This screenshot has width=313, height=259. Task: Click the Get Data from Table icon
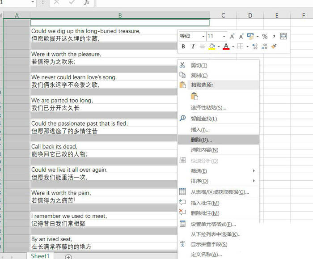pyautogui.click(x=182, y=191)
